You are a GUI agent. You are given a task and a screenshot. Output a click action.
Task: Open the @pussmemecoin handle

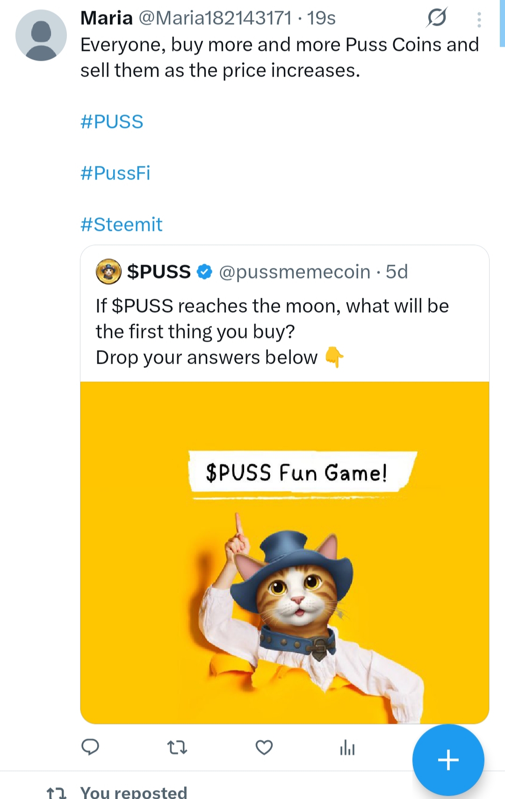point(295,272)
